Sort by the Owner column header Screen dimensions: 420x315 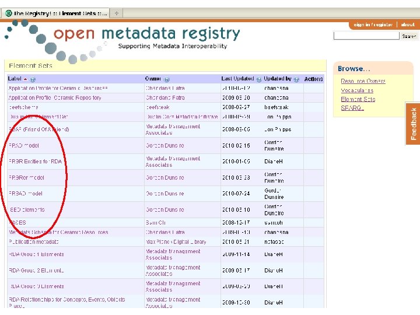tap(153, 79)
